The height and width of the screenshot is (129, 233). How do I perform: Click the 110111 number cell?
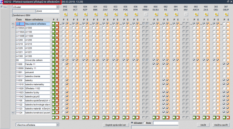[20, 76]
